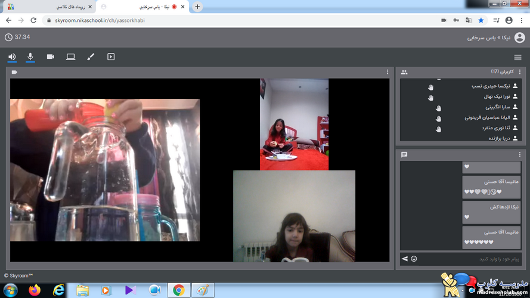Bookmark the page with star icon
The width and height of the screenshot is (530, 298).
[481, 20]
